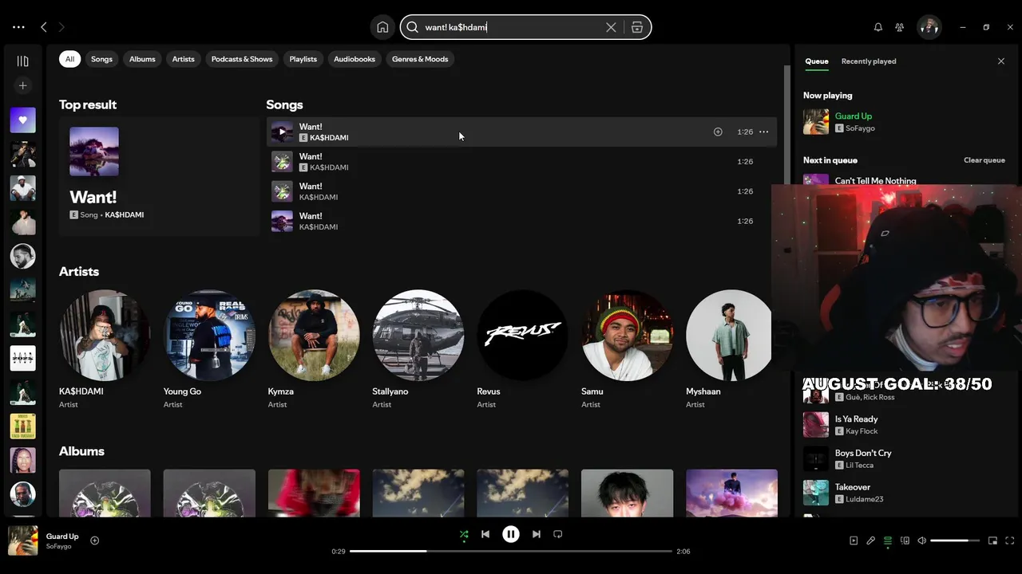The height and width of the screenshot is (574, 1022).
Task: Skip to the next track
Action: [x=537, y=534]
